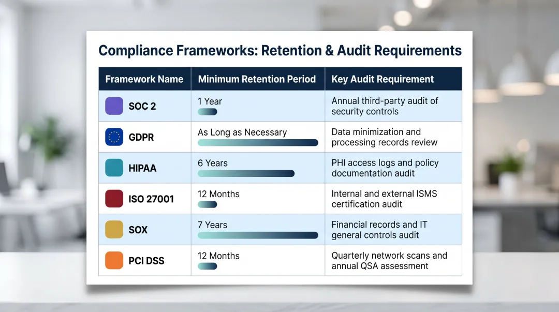Click '12 Months' in the ISO 27001 row
Screen dimensions: 559x312
[x=218, y=194]
